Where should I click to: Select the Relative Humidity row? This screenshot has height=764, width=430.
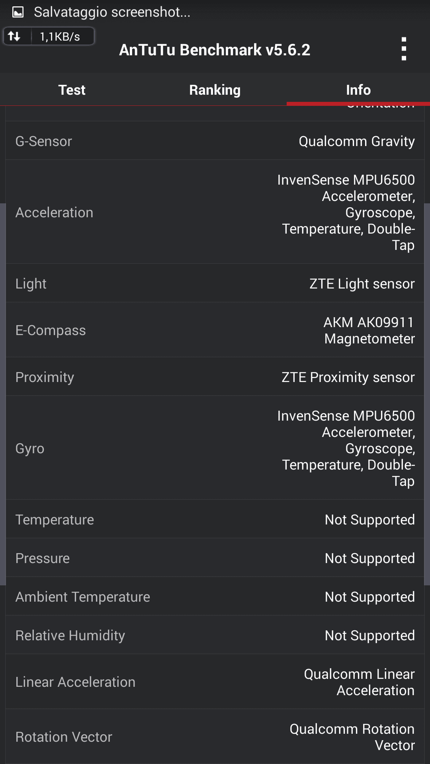click(215, 635)
